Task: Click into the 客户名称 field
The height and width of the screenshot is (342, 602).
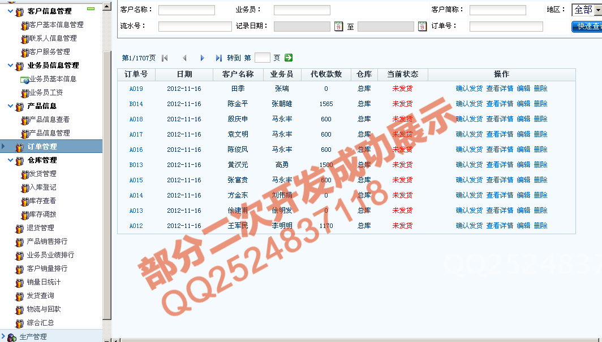Action: pos(187,10)
